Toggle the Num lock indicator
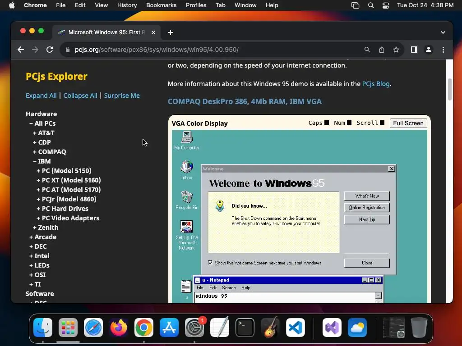The image size is (462, 346). [349, 123]
